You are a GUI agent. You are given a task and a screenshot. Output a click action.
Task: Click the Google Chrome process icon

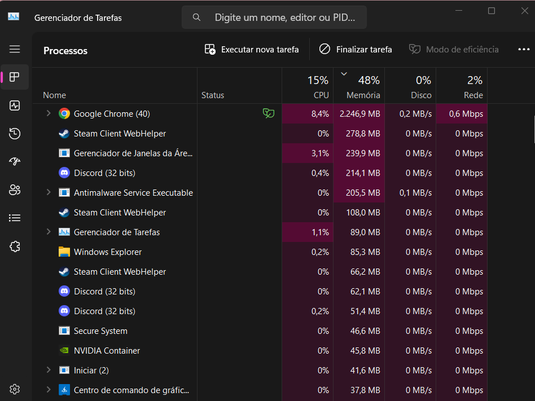(64, 113)
